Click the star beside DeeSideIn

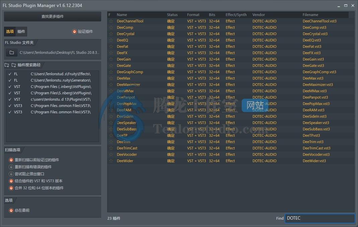pos(111,116)
